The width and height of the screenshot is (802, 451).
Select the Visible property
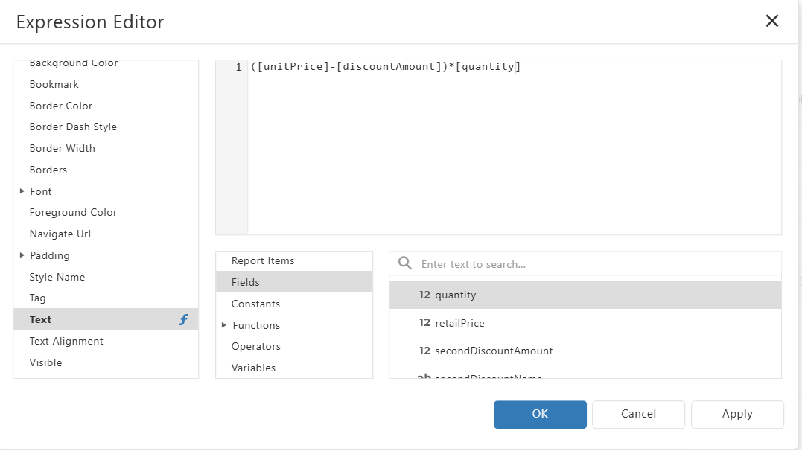coord(45,363)
